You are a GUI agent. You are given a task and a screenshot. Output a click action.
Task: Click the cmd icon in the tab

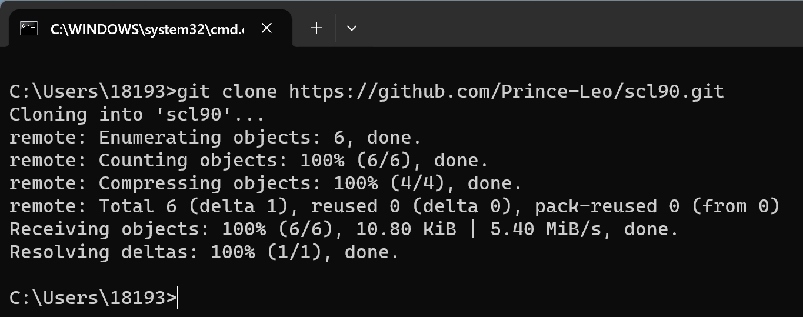29,28
